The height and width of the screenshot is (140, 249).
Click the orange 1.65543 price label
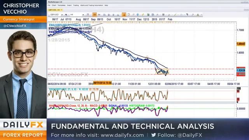pyautogui.click(x=241, y=44)
